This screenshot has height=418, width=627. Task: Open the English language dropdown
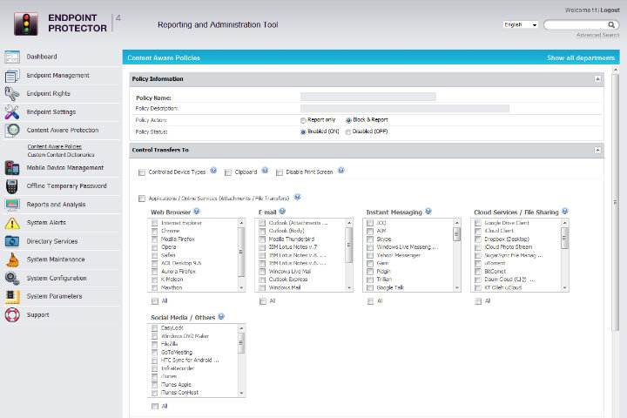click(x=521, y=24)
